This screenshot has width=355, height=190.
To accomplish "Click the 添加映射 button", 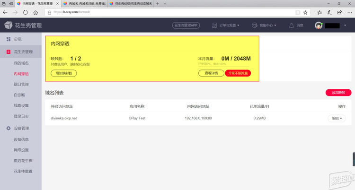I will coord(338,93).
